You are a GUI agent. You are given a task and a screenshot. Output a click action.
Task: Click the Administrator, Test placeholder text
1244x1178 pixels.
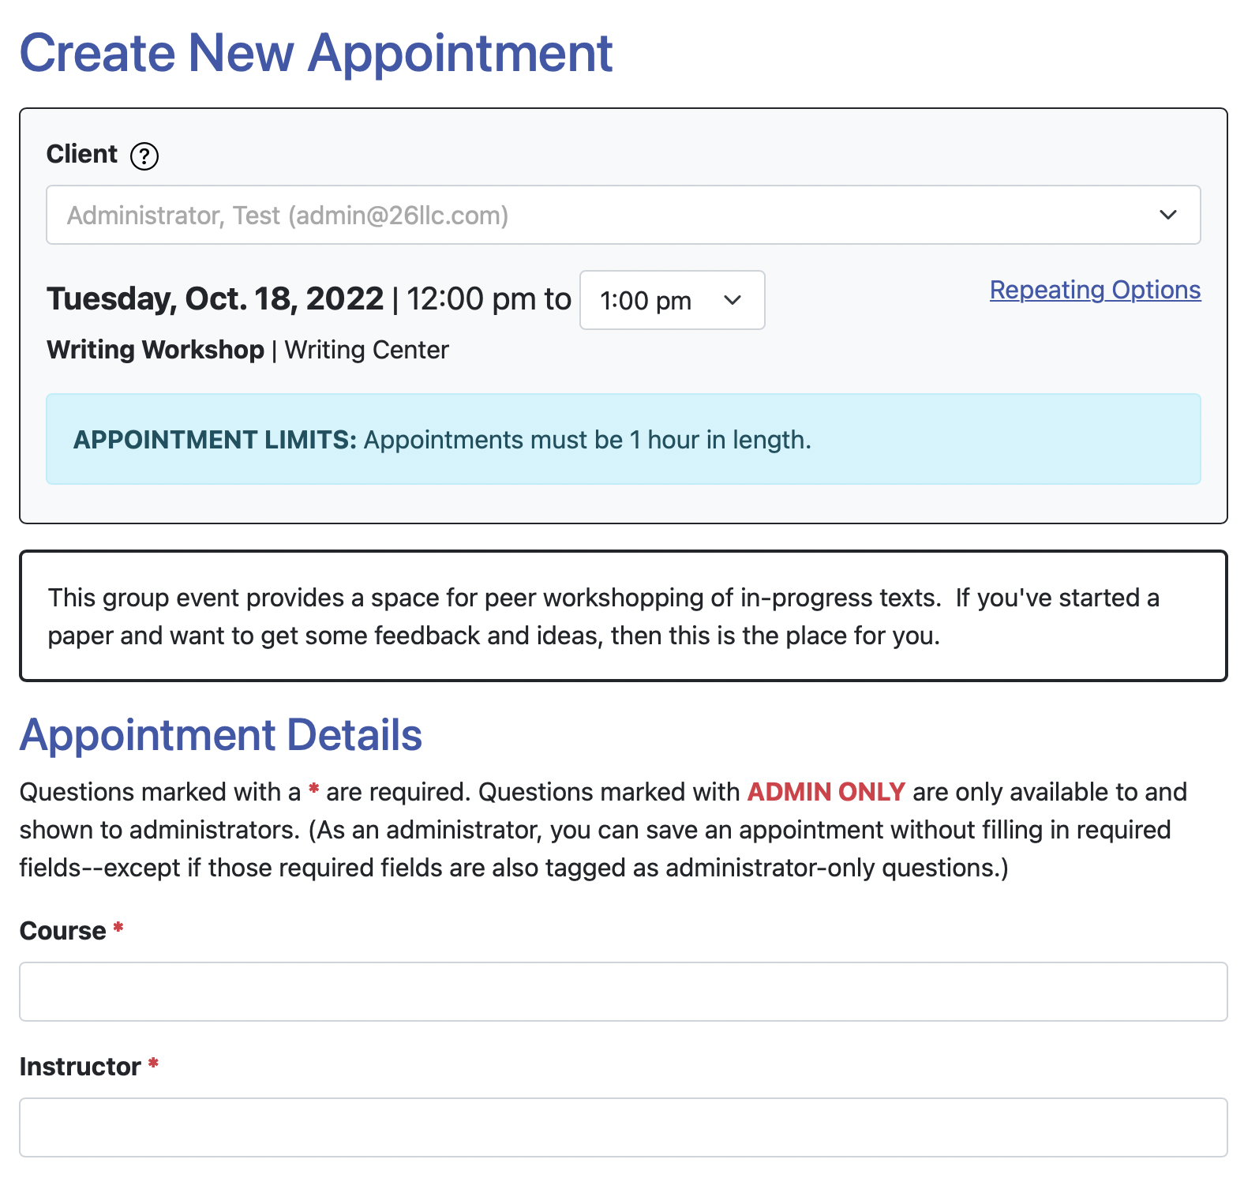point(288,215)
